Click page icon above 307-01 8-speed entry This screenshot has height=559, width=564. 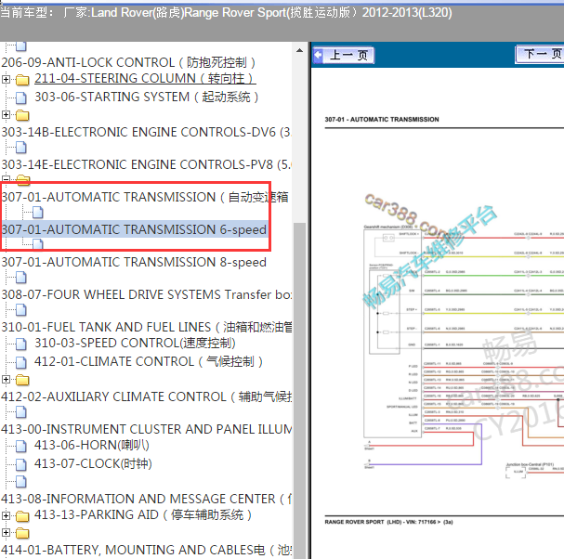(x=38, y=244)
